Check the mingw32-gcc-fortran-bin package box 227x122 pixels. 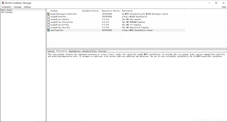(x=49, y=22)
